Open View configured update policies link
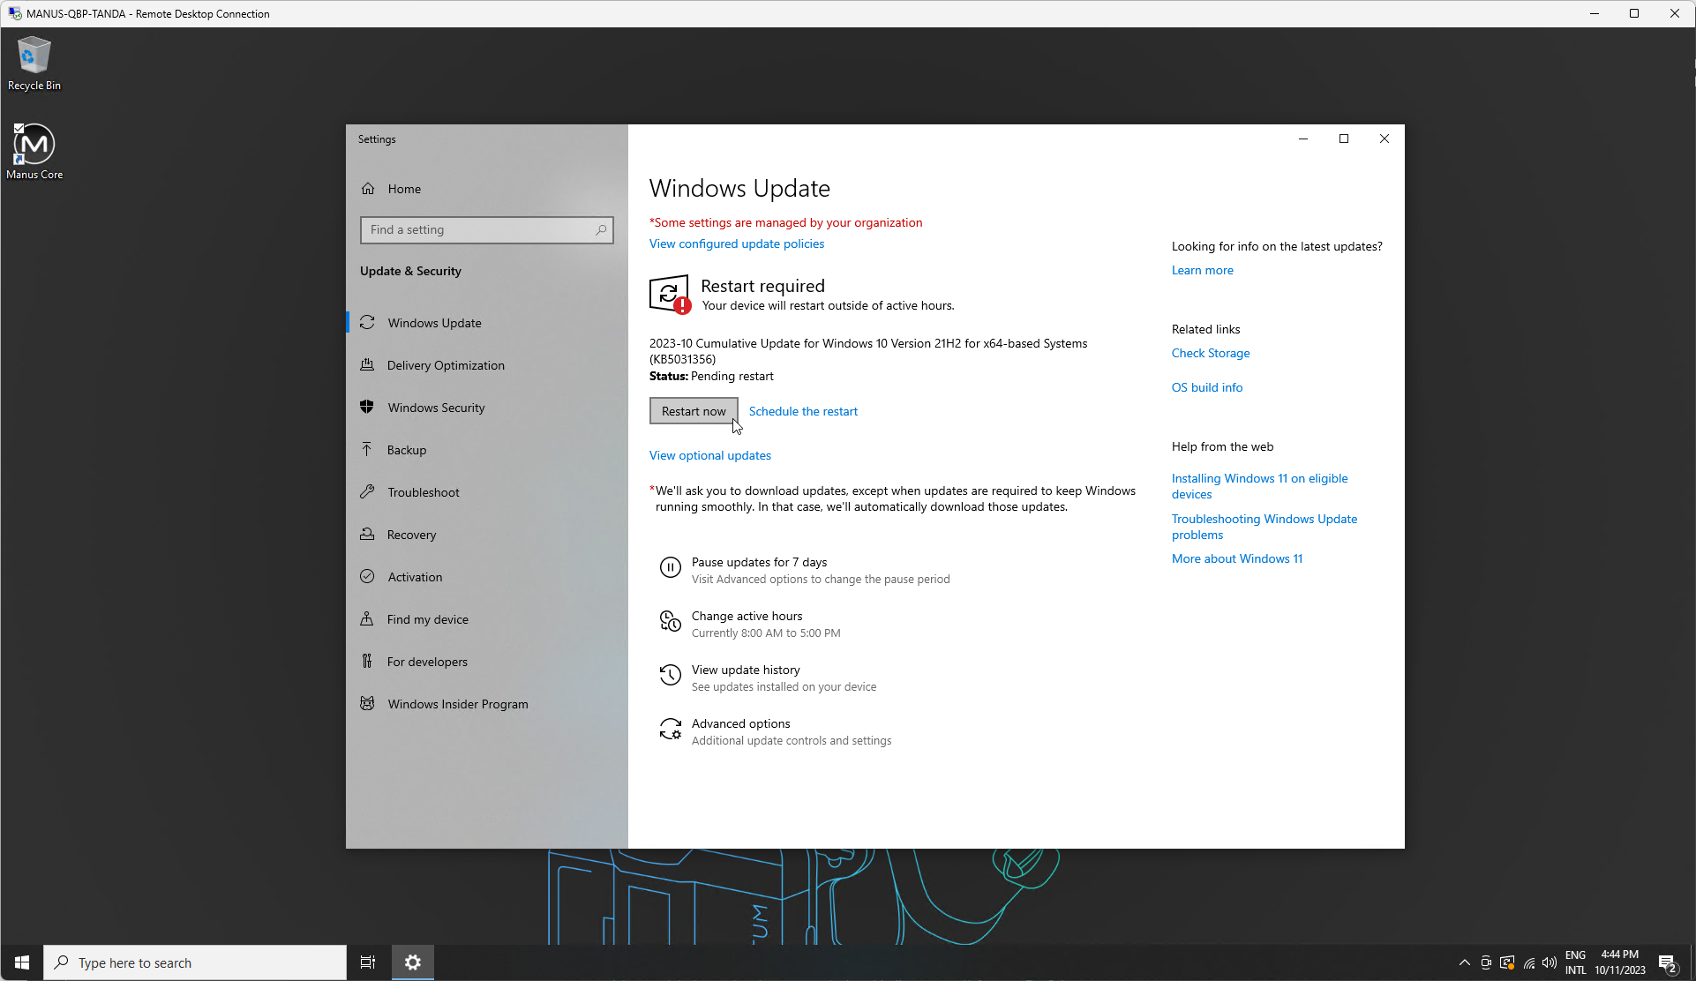This screenshot has height=981, width=1696. point(737,243)
